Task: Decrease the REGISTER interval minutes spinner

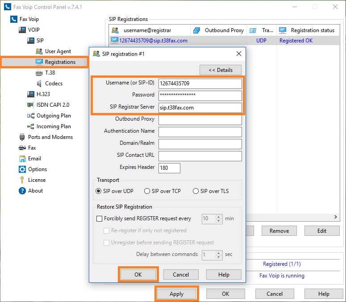Action: click(218, 221)
